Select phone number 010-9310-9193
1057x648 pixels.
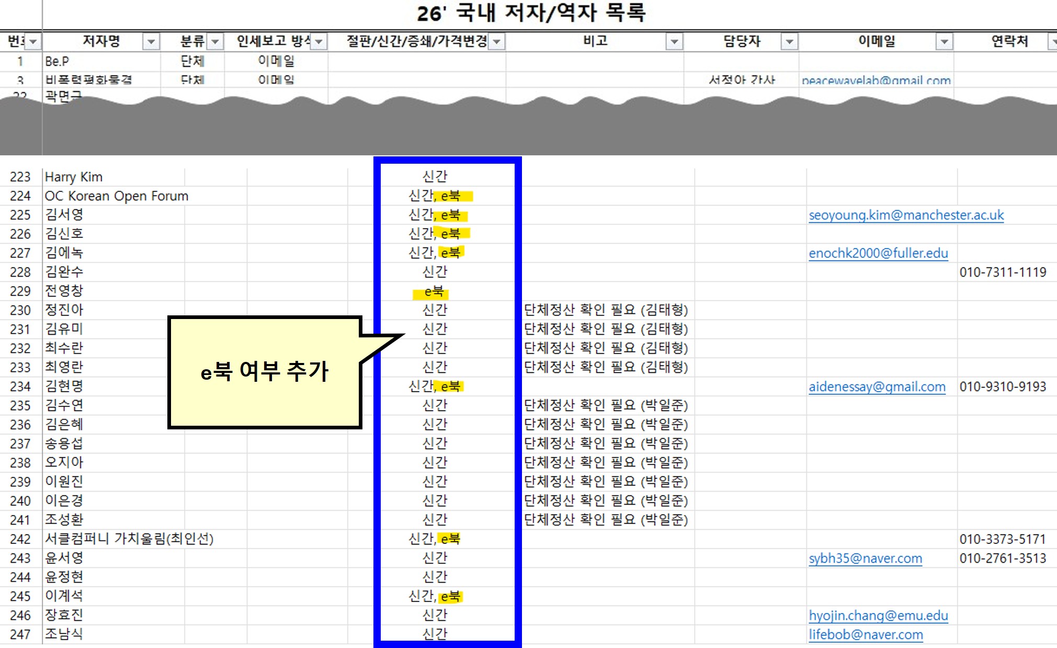coord(1003,386)
